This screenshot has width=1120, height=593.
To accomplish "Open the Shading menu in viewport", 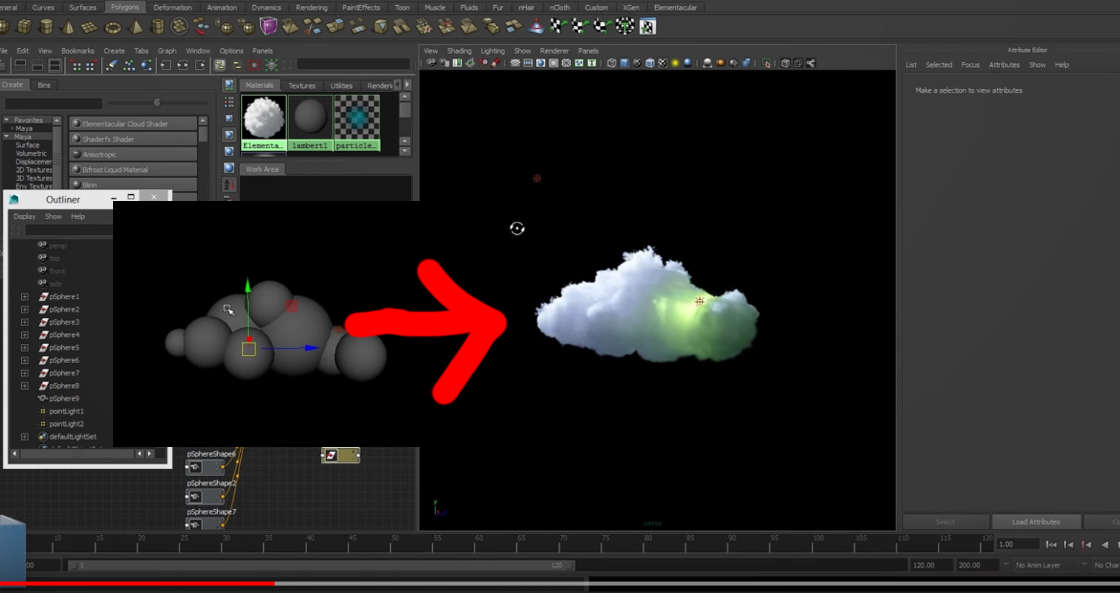I will click(459, 50).
